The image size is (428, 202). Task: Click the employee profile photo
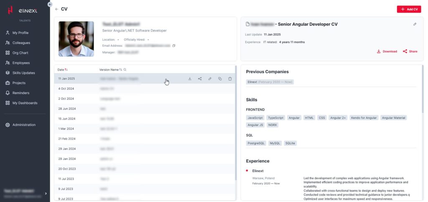pos(76,39)
